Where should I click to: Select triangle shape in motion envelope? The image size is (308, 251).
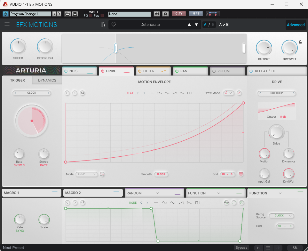167,93
